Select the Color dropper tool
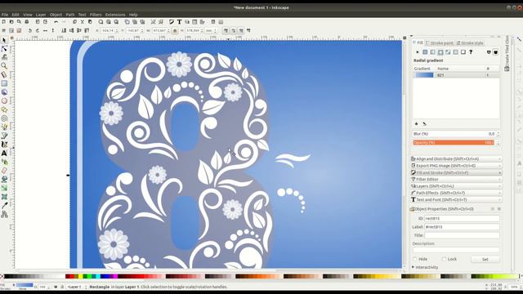Viewport: 523px width, 294px height. [4, 205]
